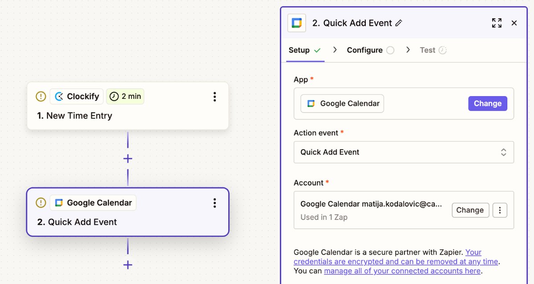This screenshot has width=534, height=284.
Task: Click Change button next to Google Calendar app
Action: point(488,104)
